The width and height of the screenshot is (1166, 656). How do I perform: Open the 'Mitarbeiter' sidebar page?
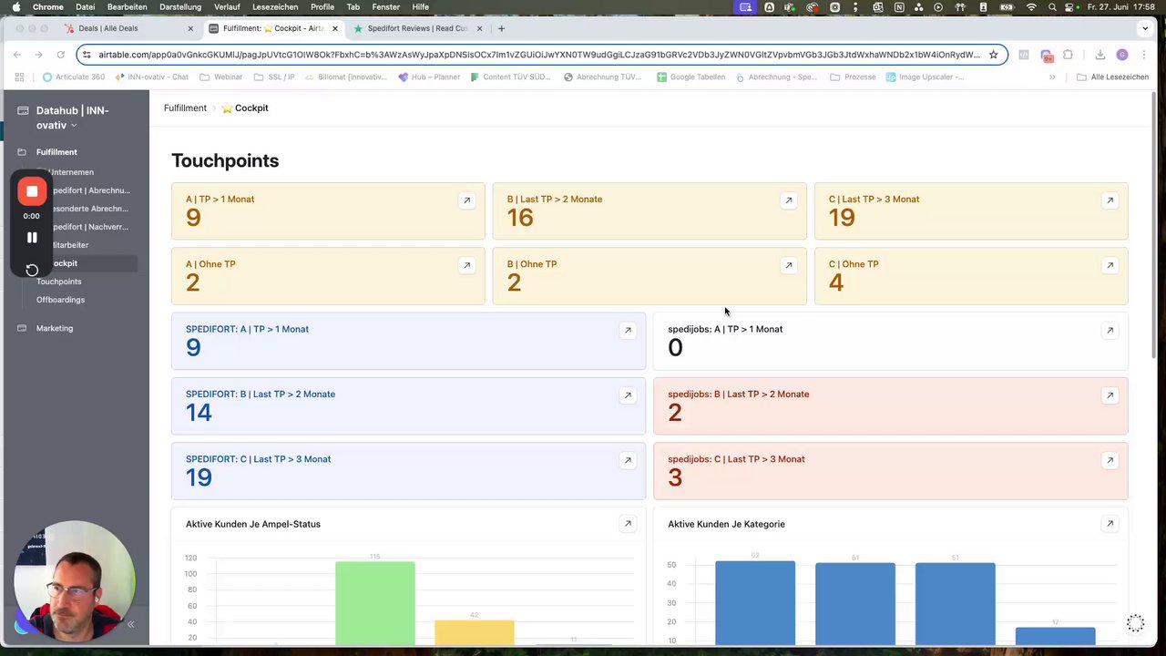(69, 245)
